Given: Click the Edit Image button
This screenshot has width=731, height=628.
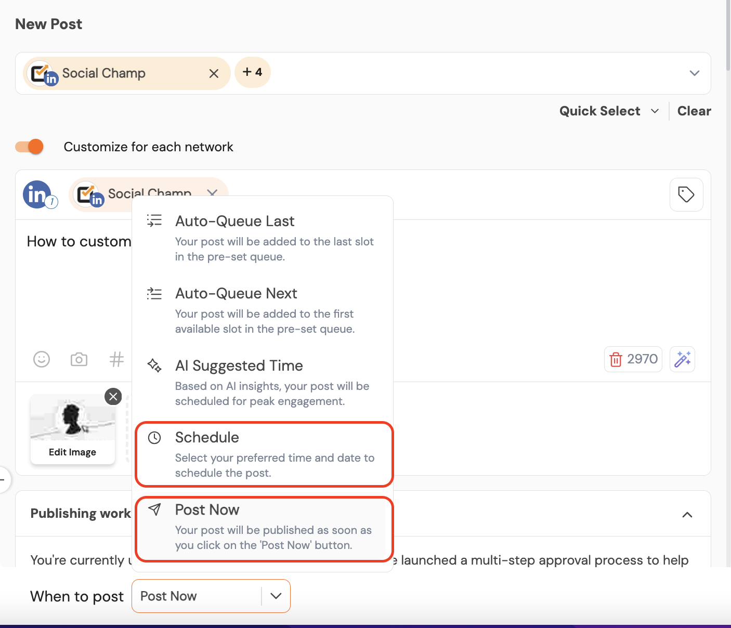Looking at the screenshot, I should [x=73, y=452].
